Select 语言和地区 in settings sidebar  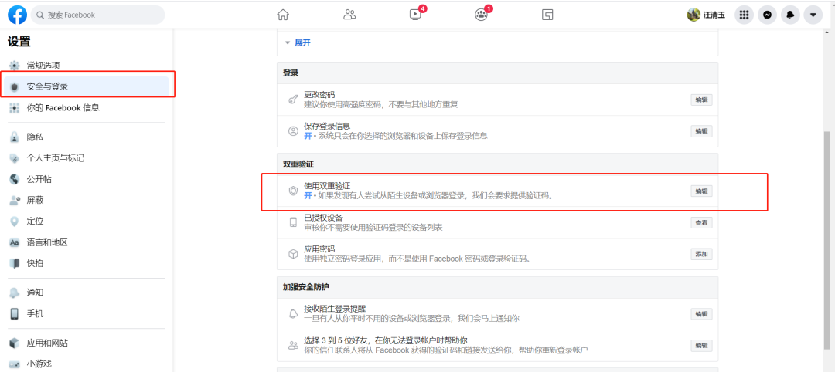(x=87, y=242)
